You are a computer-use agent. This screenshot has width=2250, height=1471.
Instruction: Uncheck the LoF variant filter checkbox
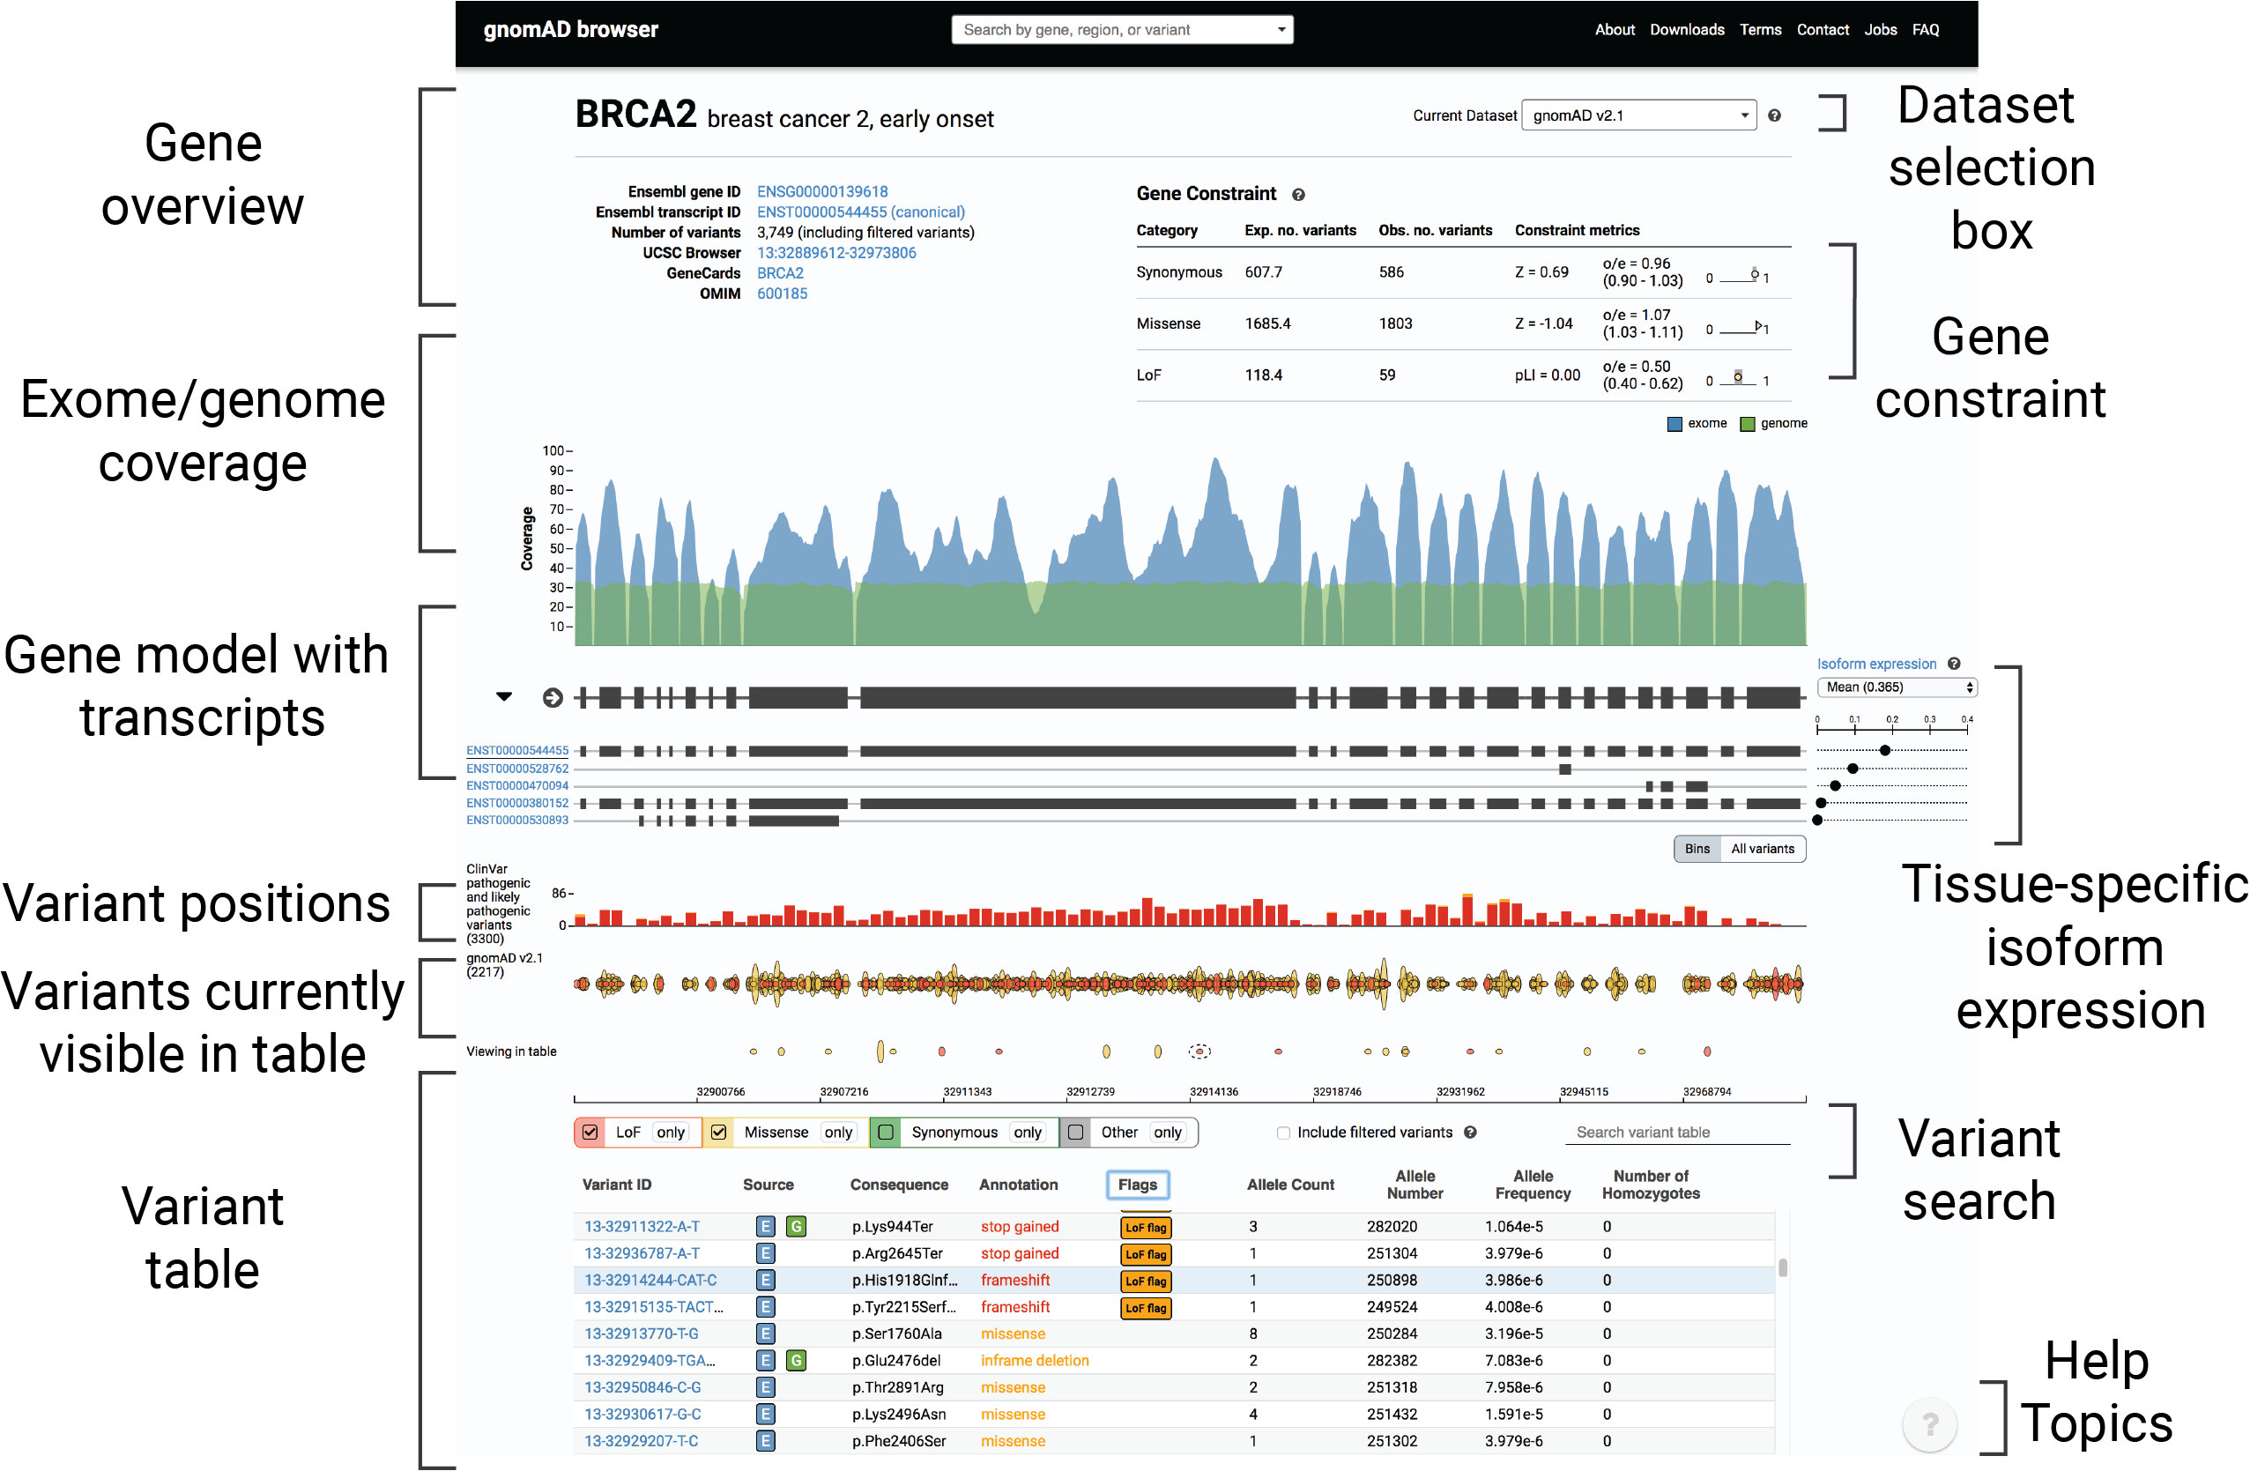[590, 1132]
